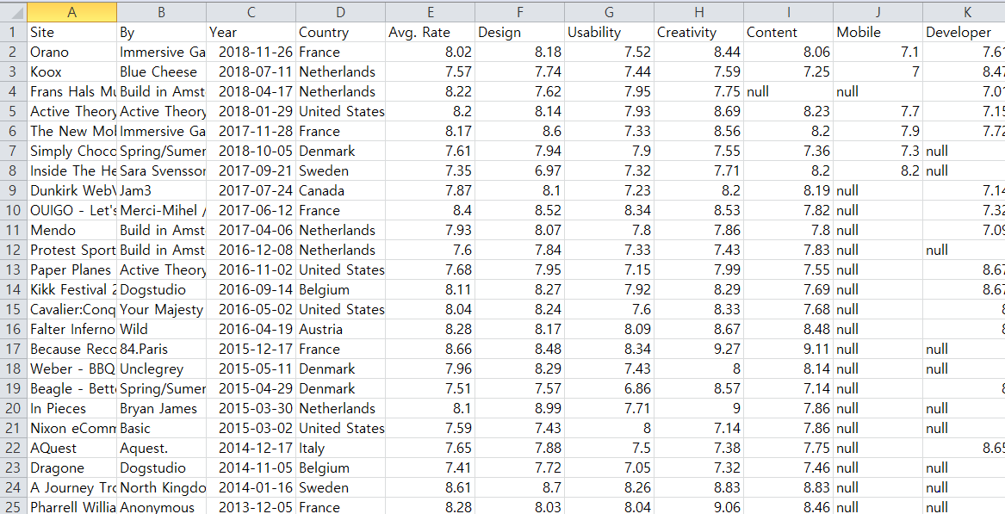Click the "Austria" country cell

[x=340, y=330]
